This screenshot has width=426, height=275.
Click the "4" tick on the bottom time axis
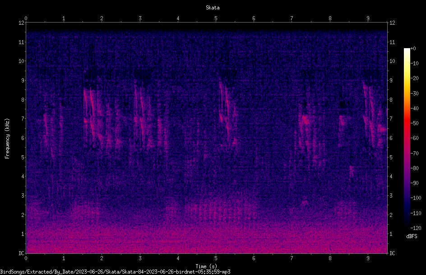(178, 258)
